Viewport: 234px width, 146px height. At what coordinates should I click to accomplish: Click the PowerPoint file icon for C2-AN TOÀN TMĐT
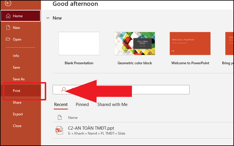[59, 130]
